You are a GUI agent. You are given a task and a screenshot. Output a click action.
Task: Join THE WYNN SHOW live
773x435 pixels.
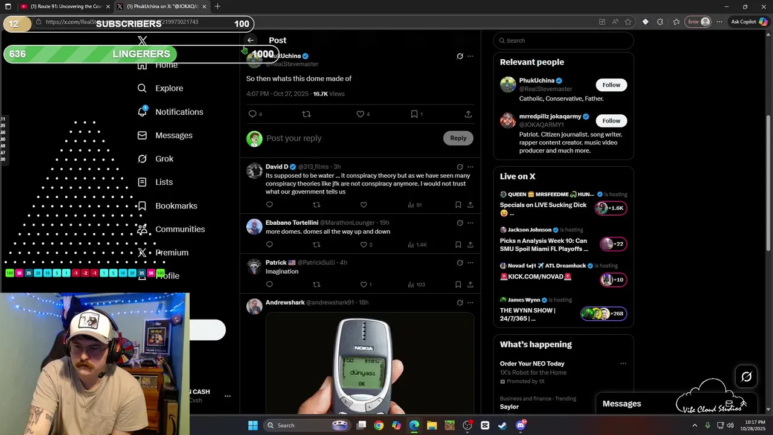tap(563, 309)
